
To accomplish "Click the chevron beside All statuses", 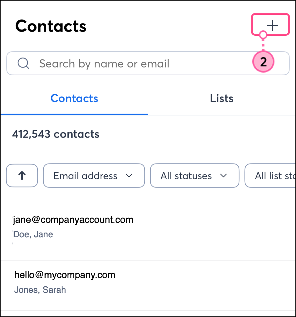I will pyautogui.click(x=223, y=176).
